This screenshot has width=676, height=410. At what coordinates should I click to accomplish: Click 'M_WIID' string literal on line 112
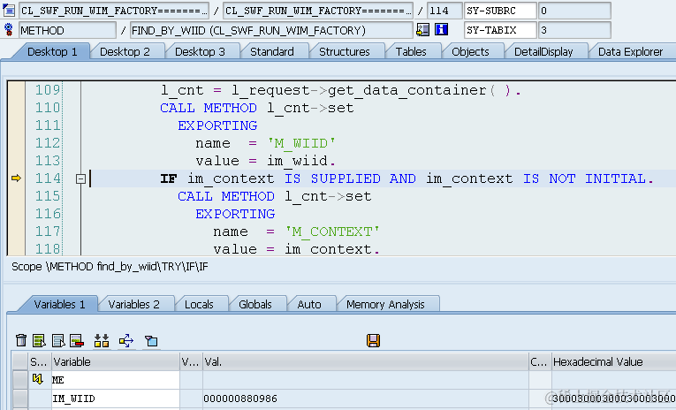[301, 142]
